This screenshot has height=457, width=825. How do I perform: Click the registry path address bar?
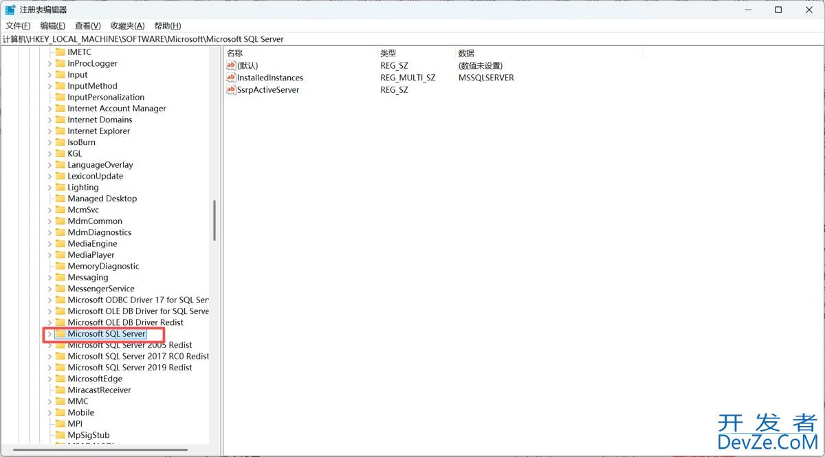pyautogui.click(x=137, y=39)
